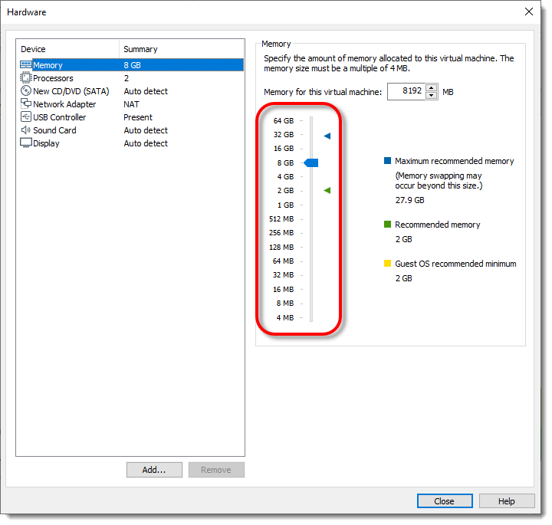
Task: Click the 4 MB slider label
Action: (x=284, y=318)
